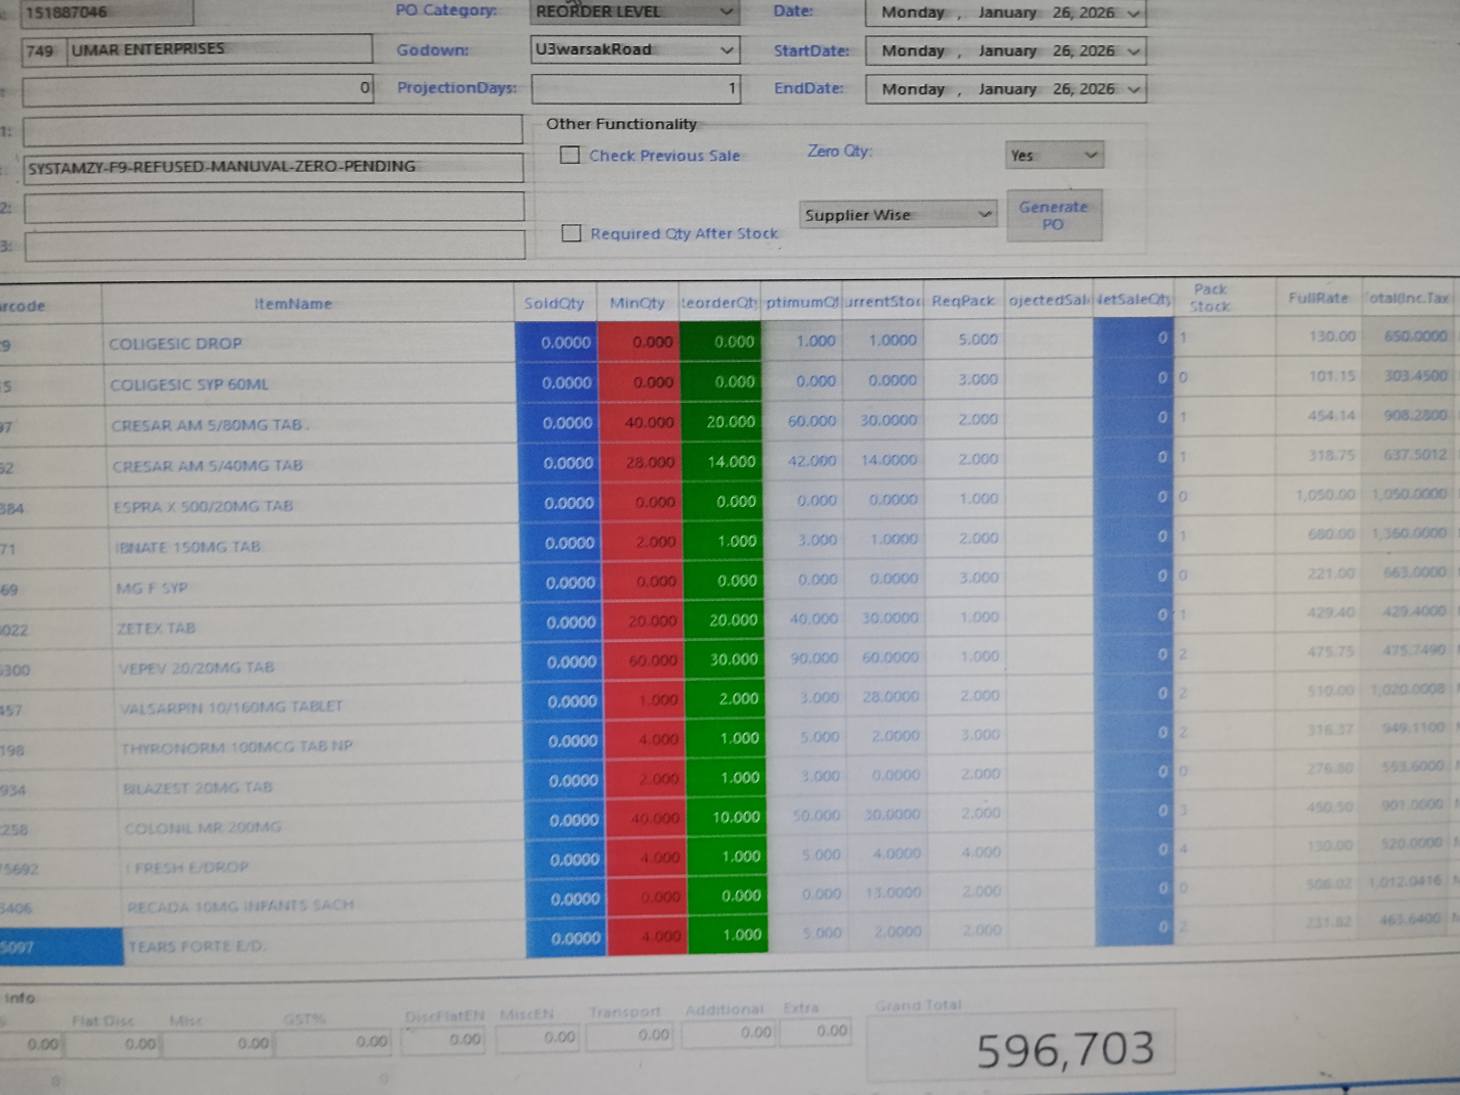
Task: Open the Date picker arrow
Action: click(x=1133, y=13)
